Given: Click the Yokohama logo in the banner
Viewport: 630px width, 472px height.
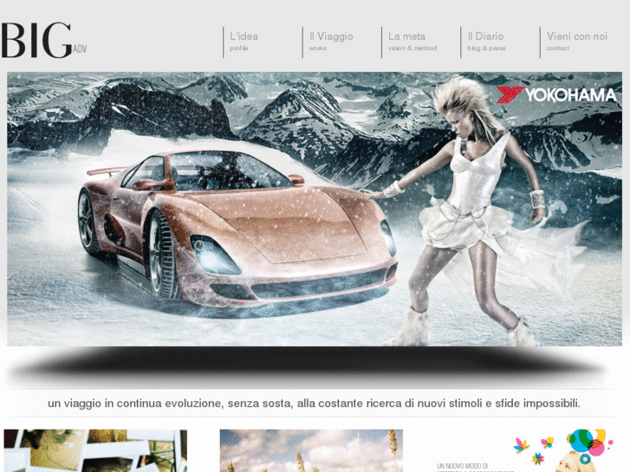Looking at the screenshot, I should click(x=555, y=94).
